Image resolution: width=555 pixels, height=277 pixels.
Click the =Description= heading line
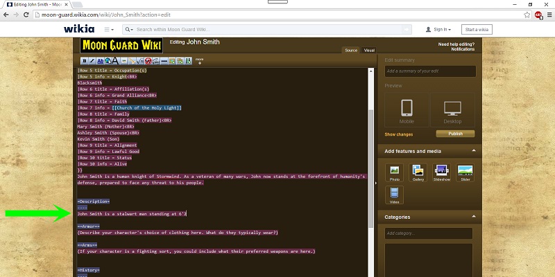(x=94, y=202)
